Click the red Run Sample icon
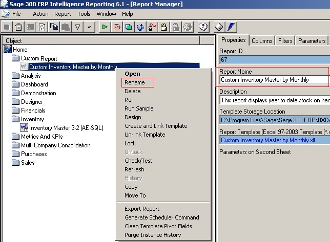Viewport: 330px width, 242px height. click(x=117, y=27)
